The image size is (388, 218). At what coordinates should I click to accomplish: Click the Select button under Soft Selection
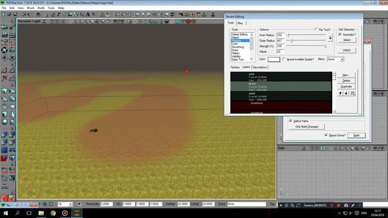point(347,40)
